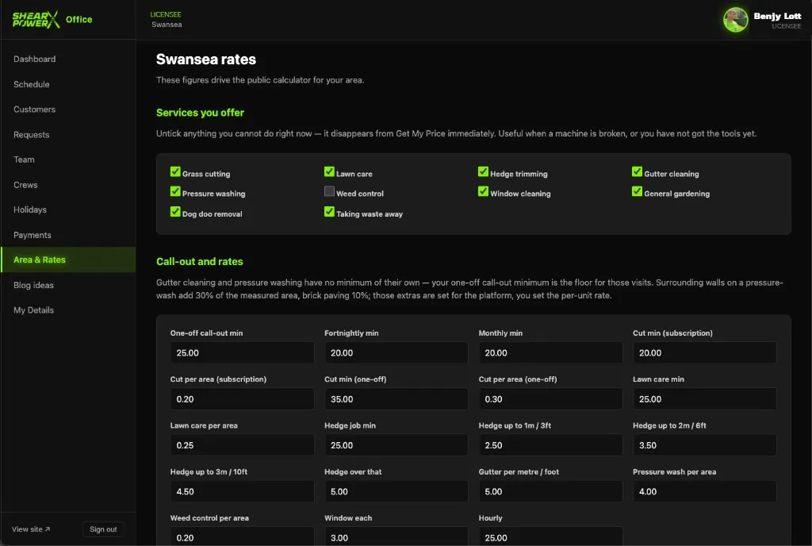Edit the Fortnightly min field
This screenshot has width=812, height=546.
(x=396, y=353)
